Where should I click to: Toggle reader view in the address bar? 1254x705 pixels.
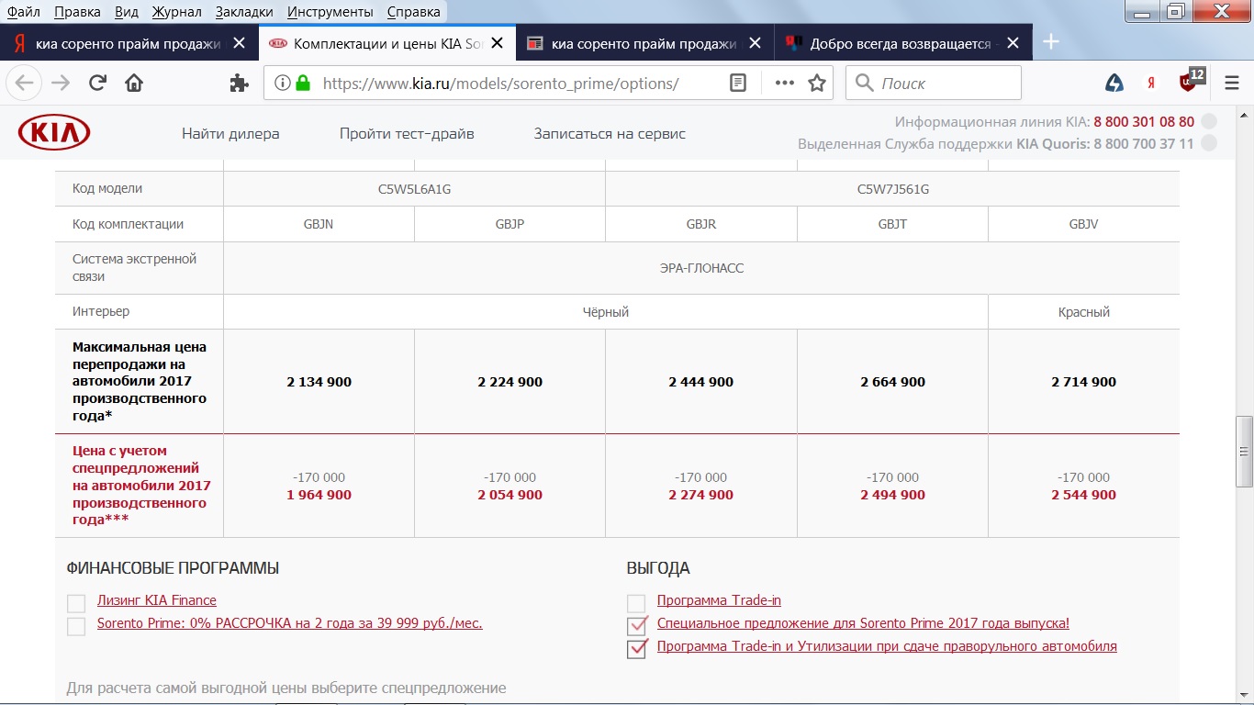click(x=737, y=83)
